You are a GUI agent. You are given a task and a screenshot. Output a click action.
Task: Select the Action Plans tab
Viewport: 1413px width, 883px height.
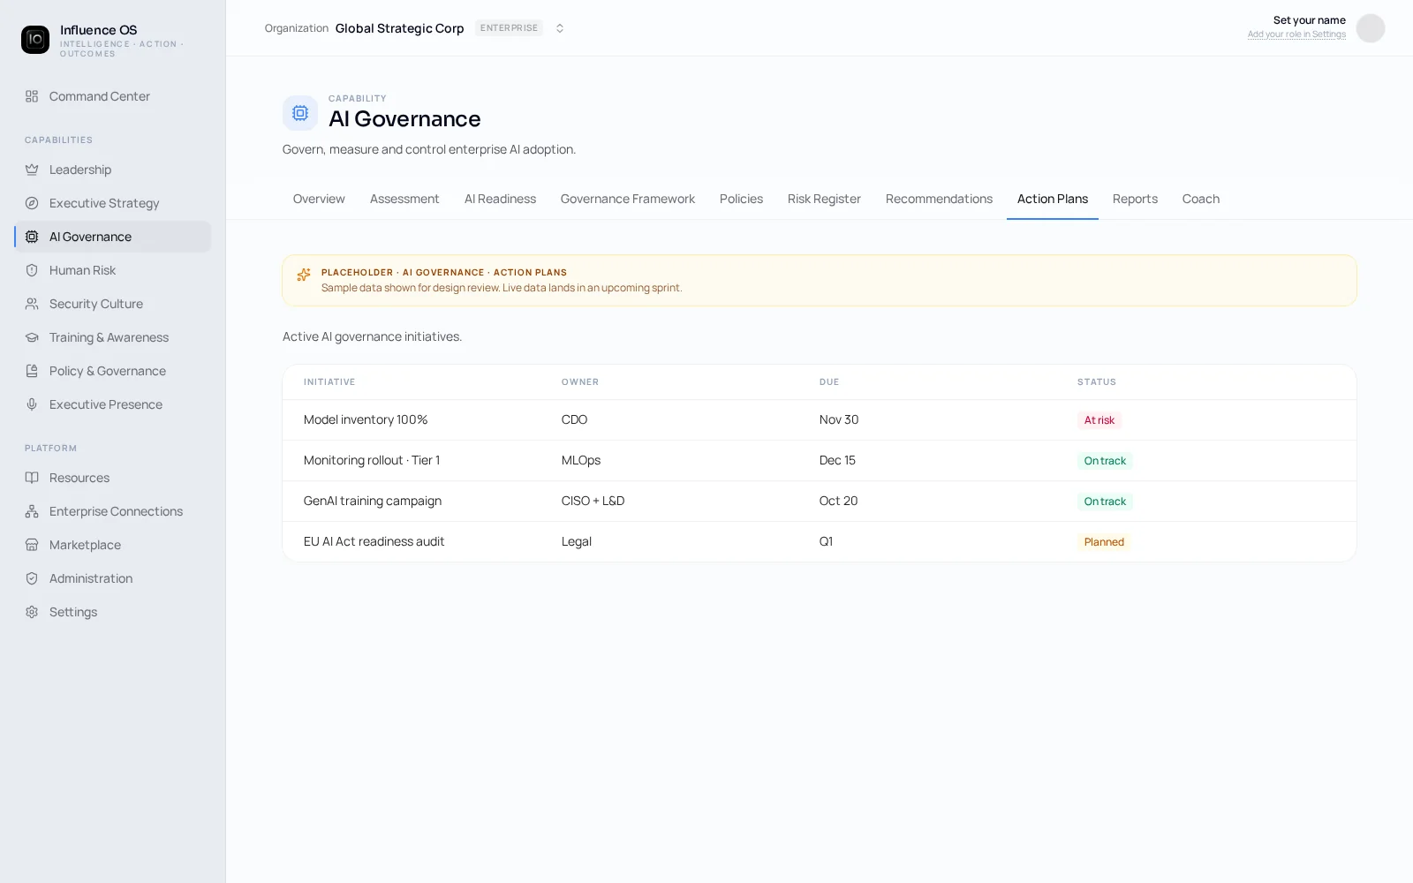[1053, 199]
